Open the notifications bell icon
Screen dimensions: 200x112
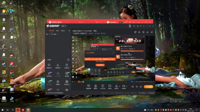147,32
